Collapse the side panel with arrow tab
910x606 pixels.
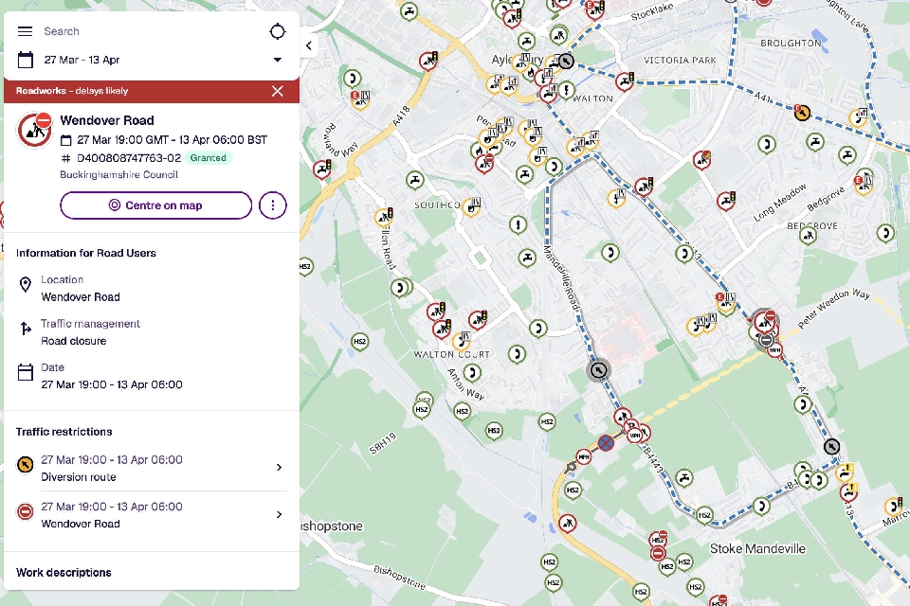point(308,45)
